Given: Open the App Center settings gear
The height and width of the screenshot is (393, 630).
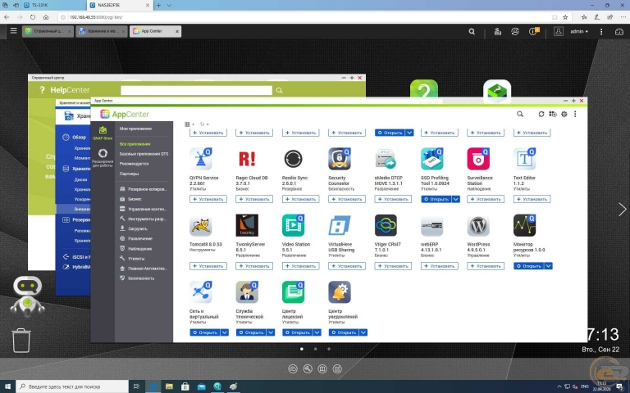Looking at the screenshot, I should pyautogui.click(x=564, y=115).
